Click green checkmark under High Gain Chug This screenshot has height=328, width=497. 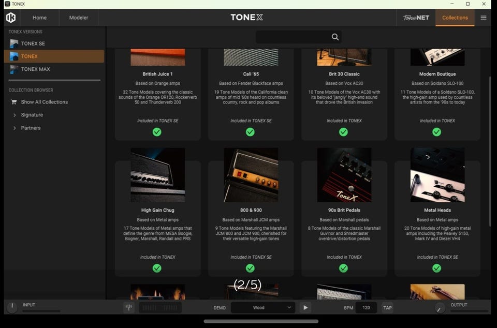(157, 268)
